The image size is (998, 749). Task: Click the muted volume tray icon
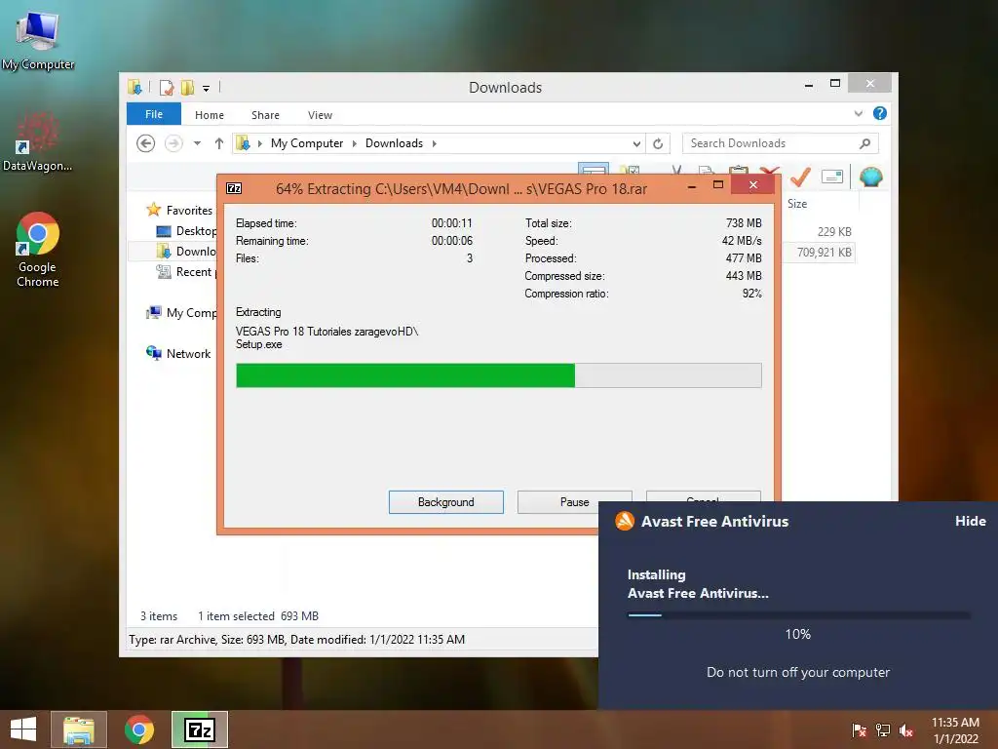coord(906,729)
